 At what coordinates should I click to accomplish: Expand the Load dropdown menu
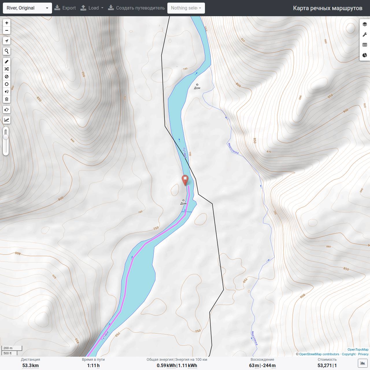tap(92, 8)
